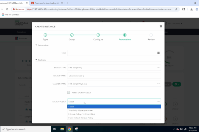Viewport: 199px width, 132px height.
Task: Open the Cluster Name dropdown
Action: 114,84
